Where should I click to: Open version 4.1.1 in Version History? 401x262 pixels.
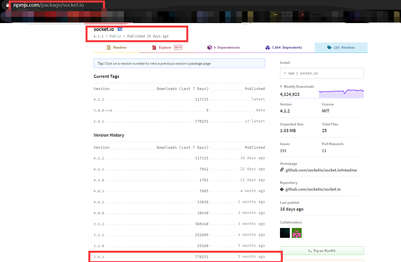[99, 169]
